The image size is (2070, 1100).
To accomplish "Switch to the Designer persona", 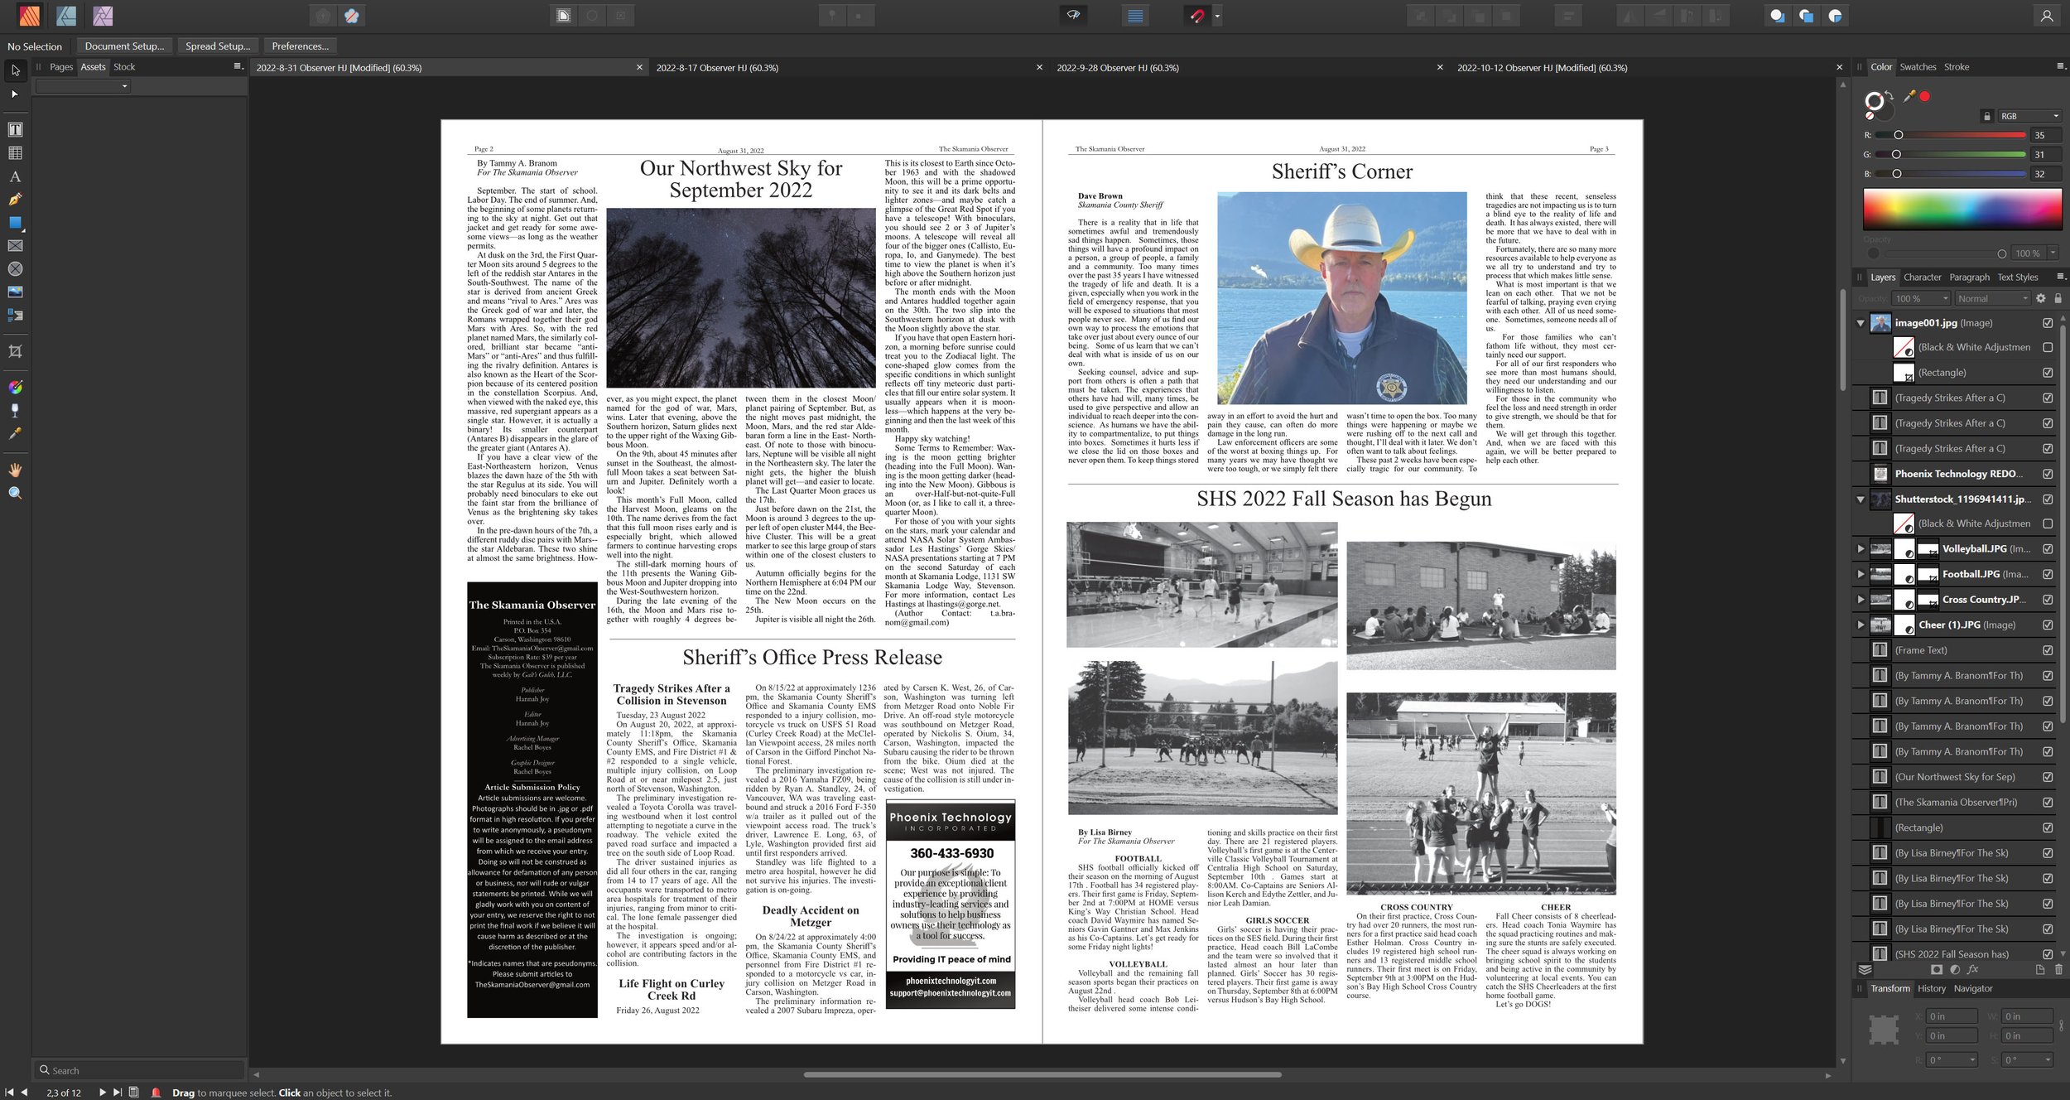I will (66, 16).
